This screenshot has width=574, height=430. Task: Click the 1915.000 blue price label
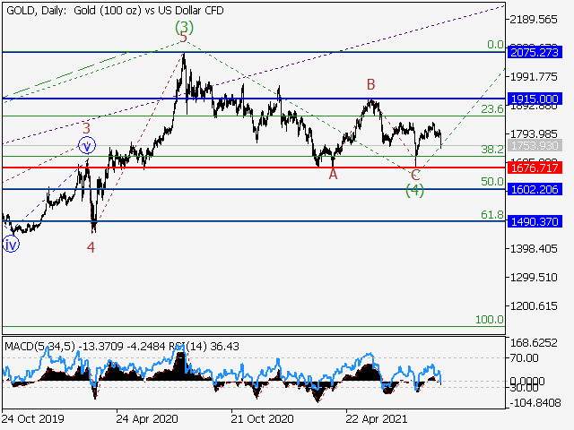pos(535,99)
